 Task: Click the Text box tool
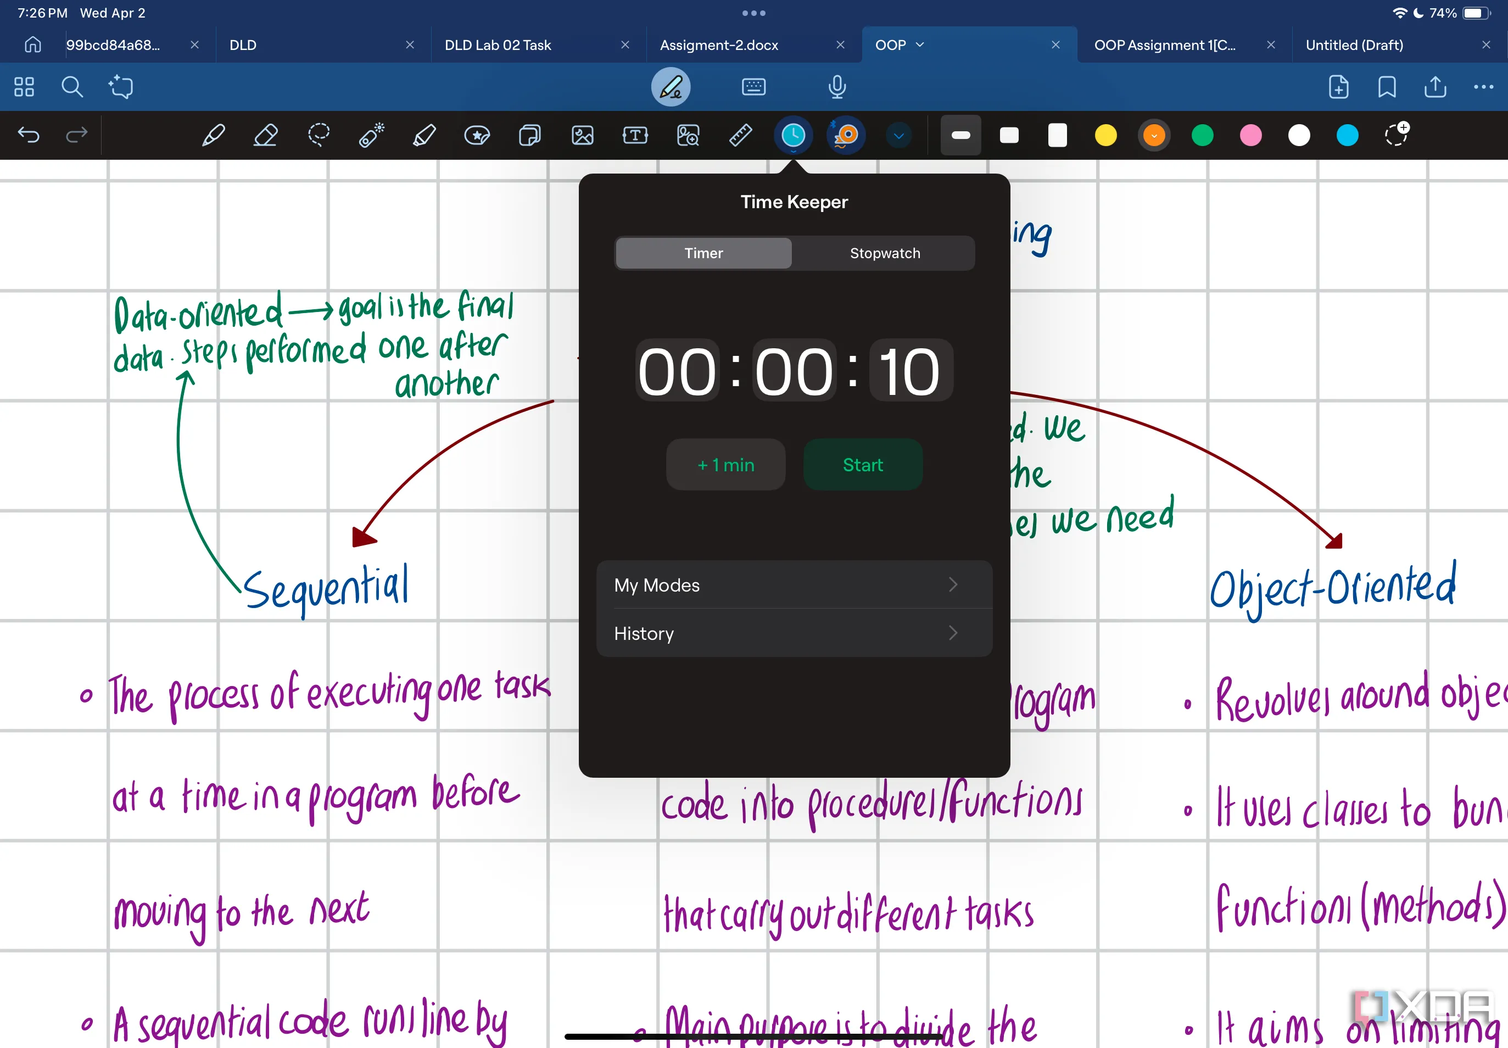pyautogui.click(x=635, y=135)
